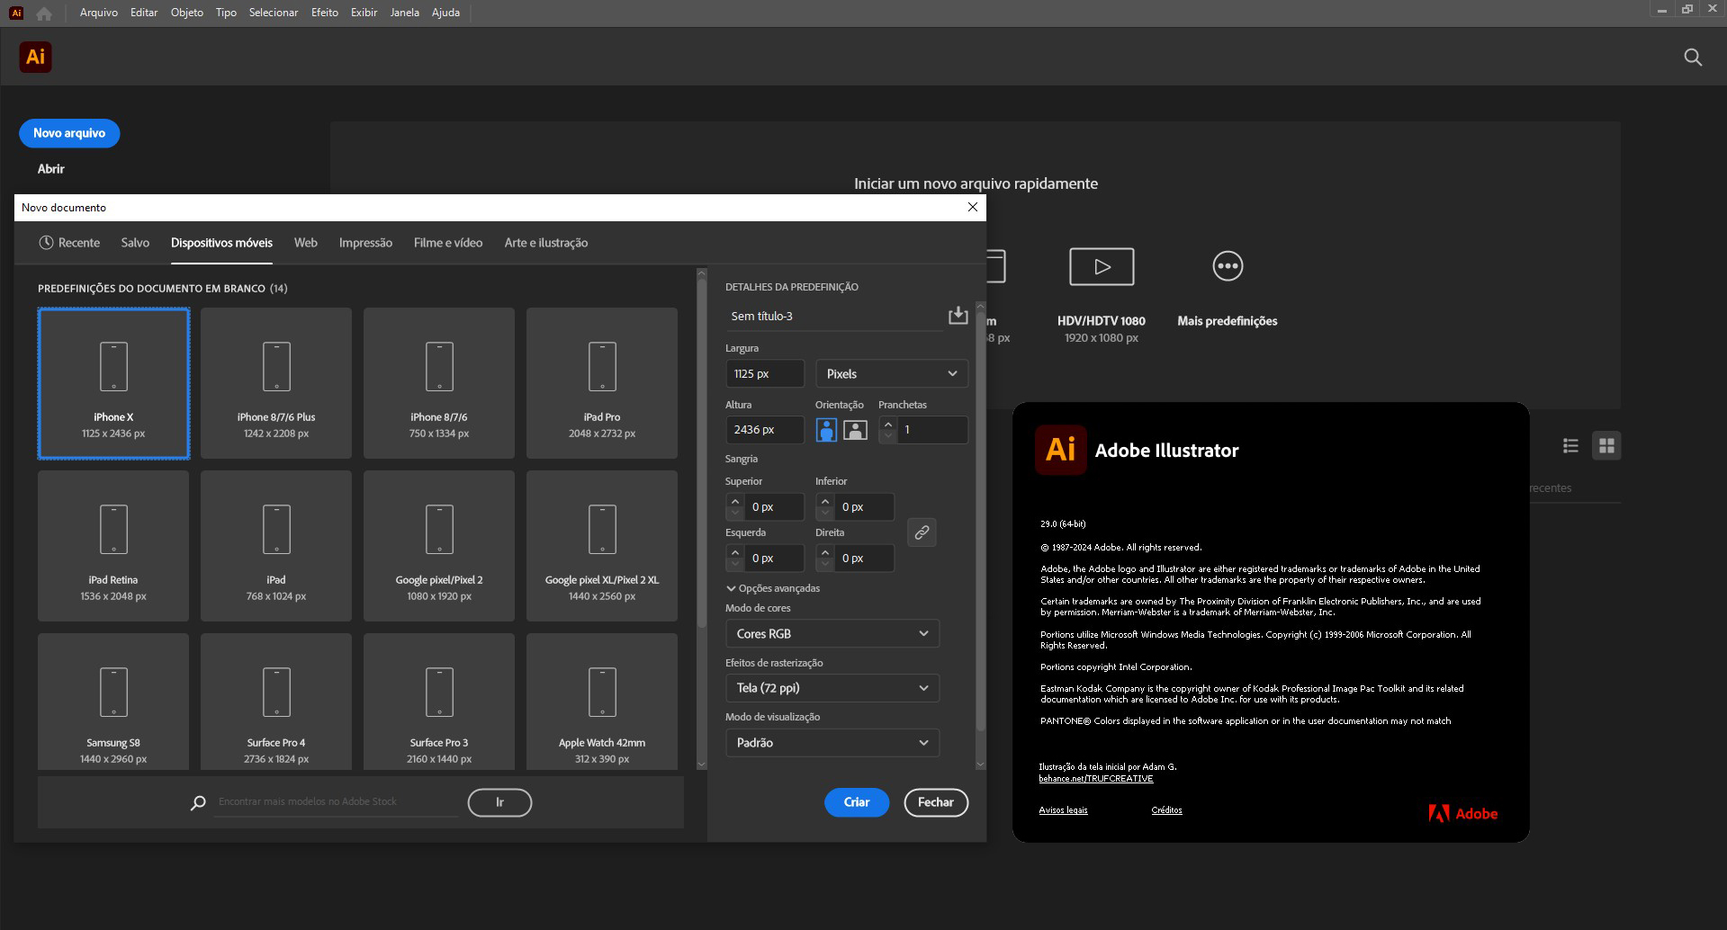This screenshot has width=1727, height=930.
Task: Open the Modo de visualização Padrão dropdown
Action: click(832, 743)
